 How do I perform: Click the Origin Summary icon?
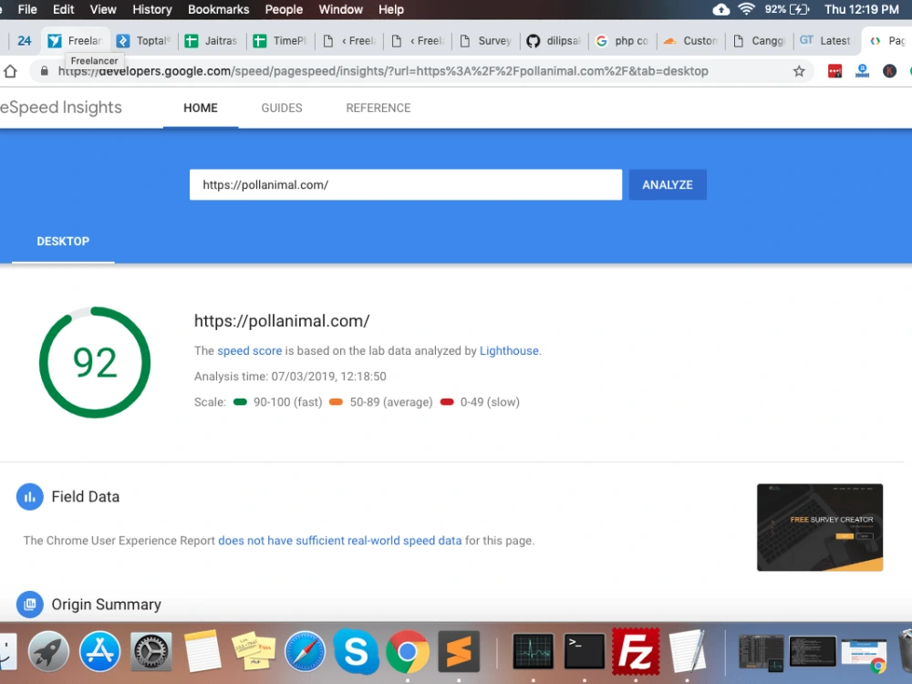[30, 605]
